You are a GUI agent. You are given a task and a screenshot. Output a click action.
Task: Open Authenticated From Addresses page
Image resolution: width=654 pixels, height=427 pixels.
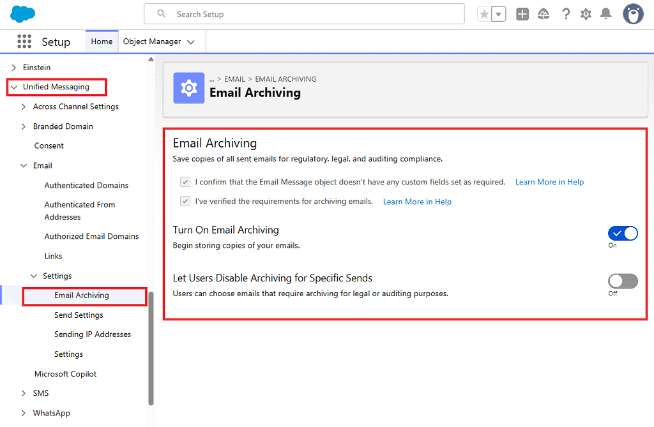[x=80, y=211]
